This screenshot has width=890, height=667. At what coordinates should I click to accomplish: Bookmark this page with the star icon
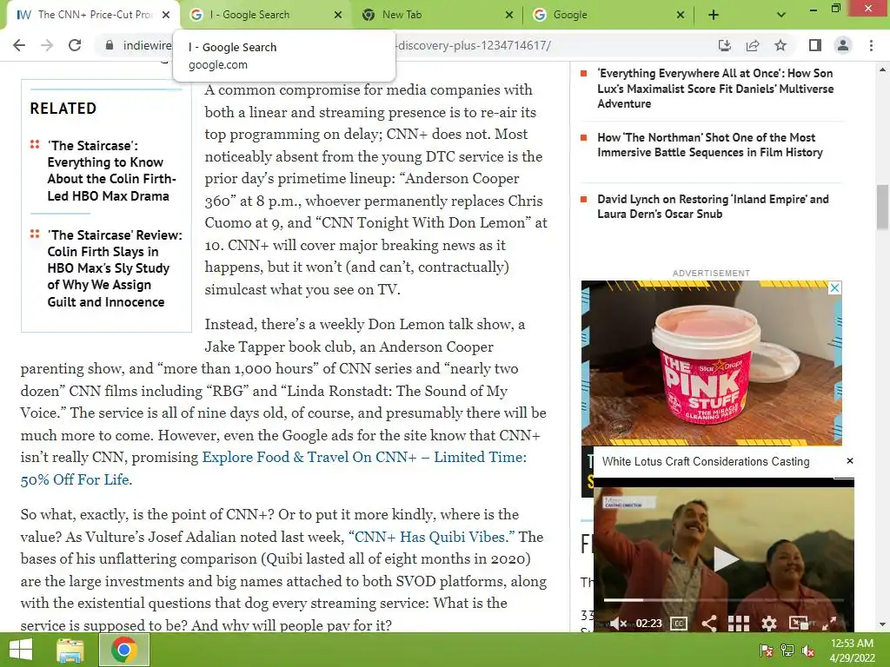pos(780,45)
